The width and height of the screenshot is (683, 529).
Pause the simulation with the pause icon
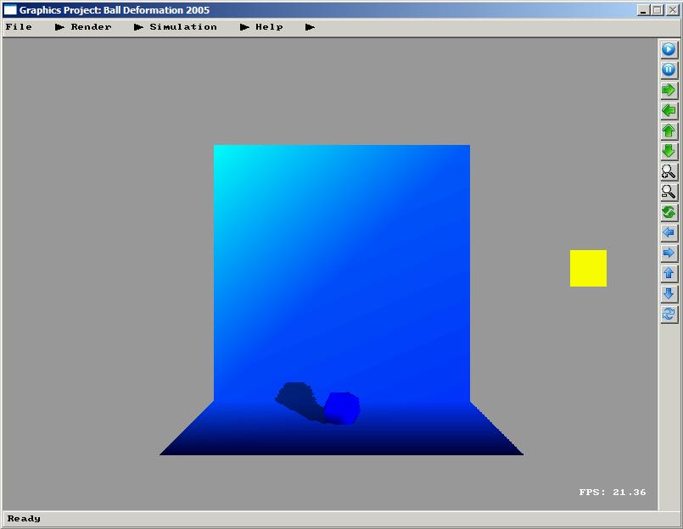click(669, 70)
